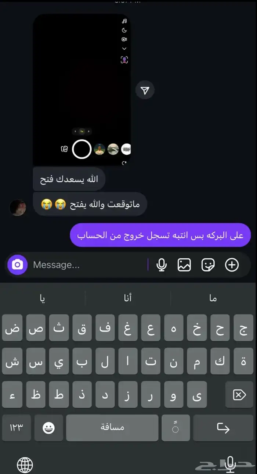Tap the paper-plane share icon beside image

(x=145, y=90)
